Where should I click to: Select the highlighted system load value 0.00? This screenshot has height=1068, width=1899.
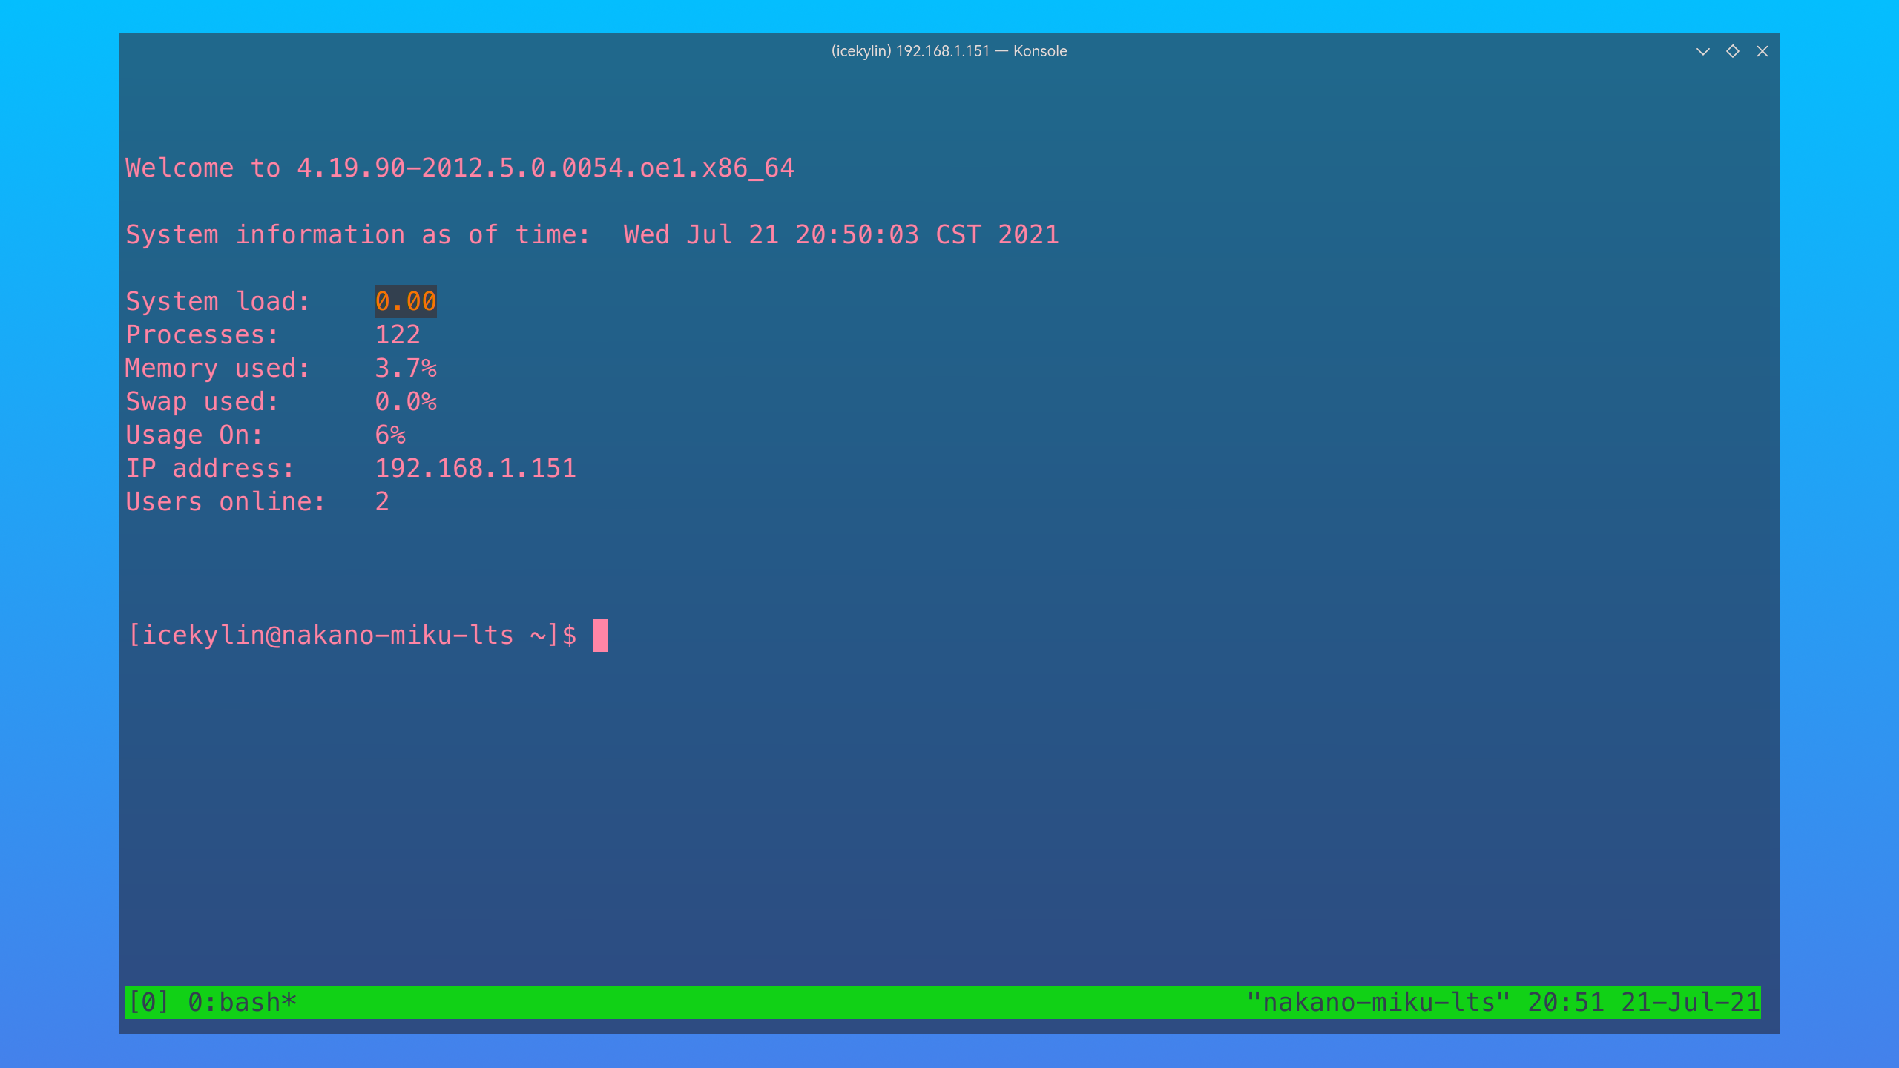click(405, 301)
